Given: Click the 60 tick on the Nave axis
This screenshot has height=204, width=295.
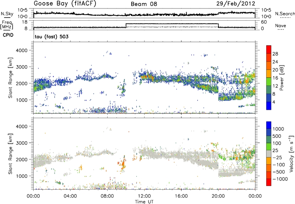Looking at the screenshot, I should click(x=264, y=22).
